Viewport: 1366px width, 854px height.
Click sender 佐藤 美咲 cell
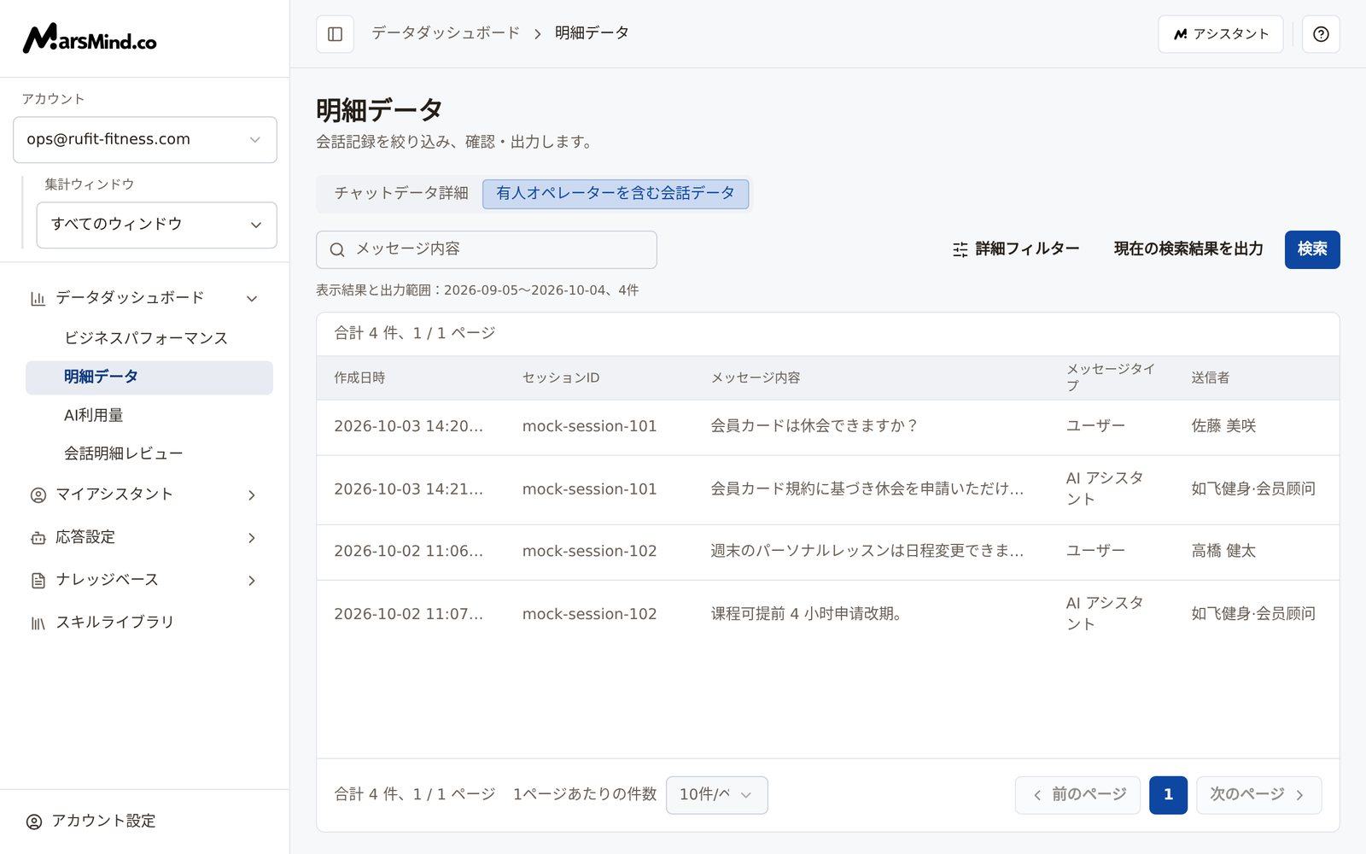(x=1223, y=426)
